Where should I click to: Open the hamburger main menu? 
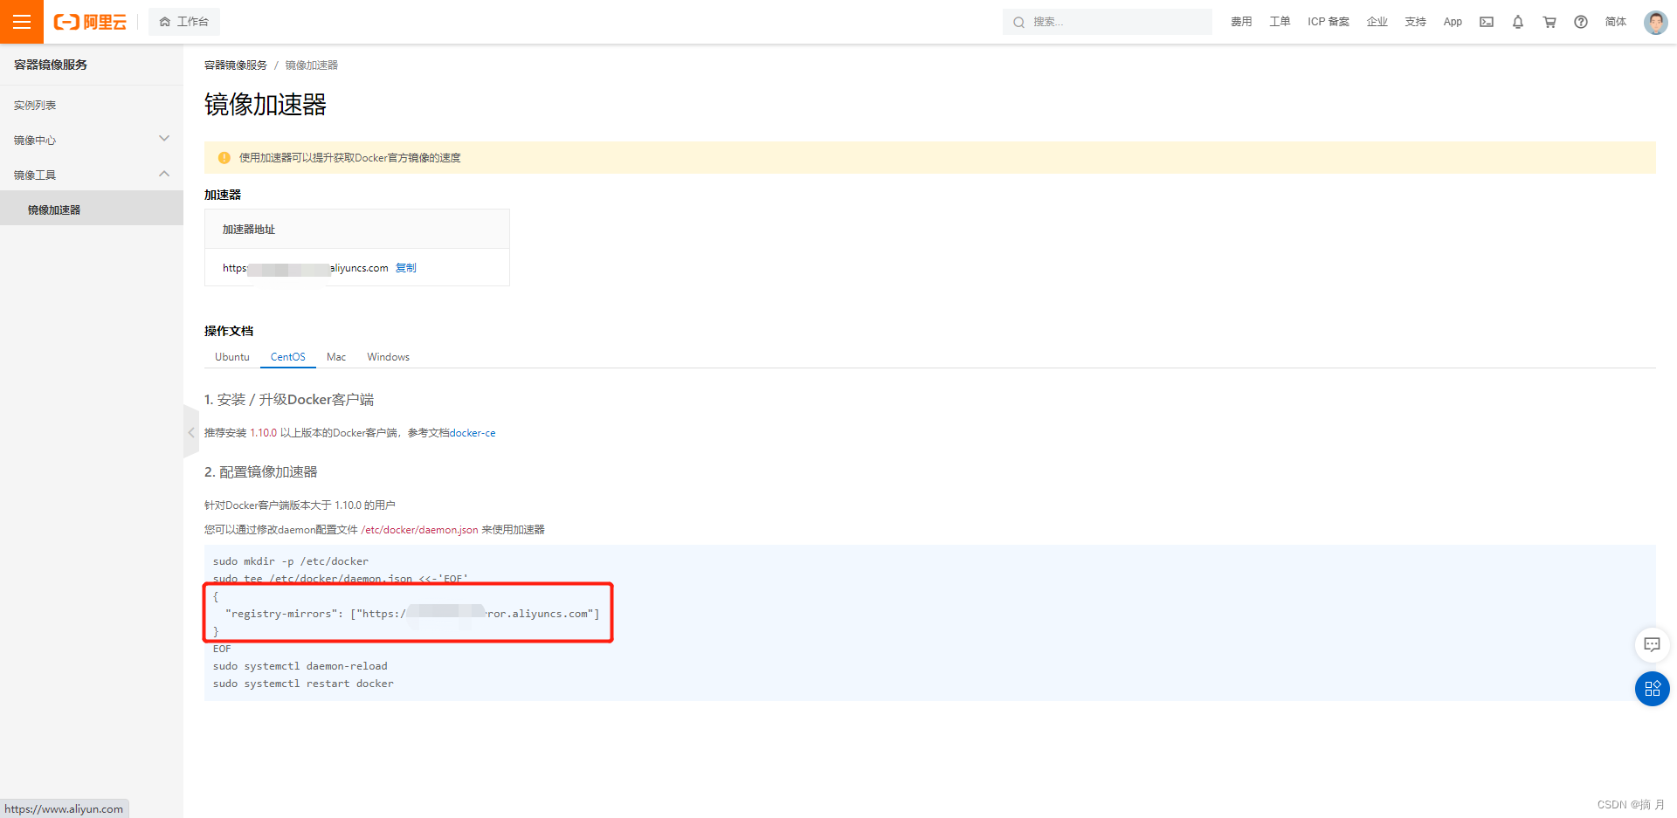pyautogui.click(x=22, y=22)
